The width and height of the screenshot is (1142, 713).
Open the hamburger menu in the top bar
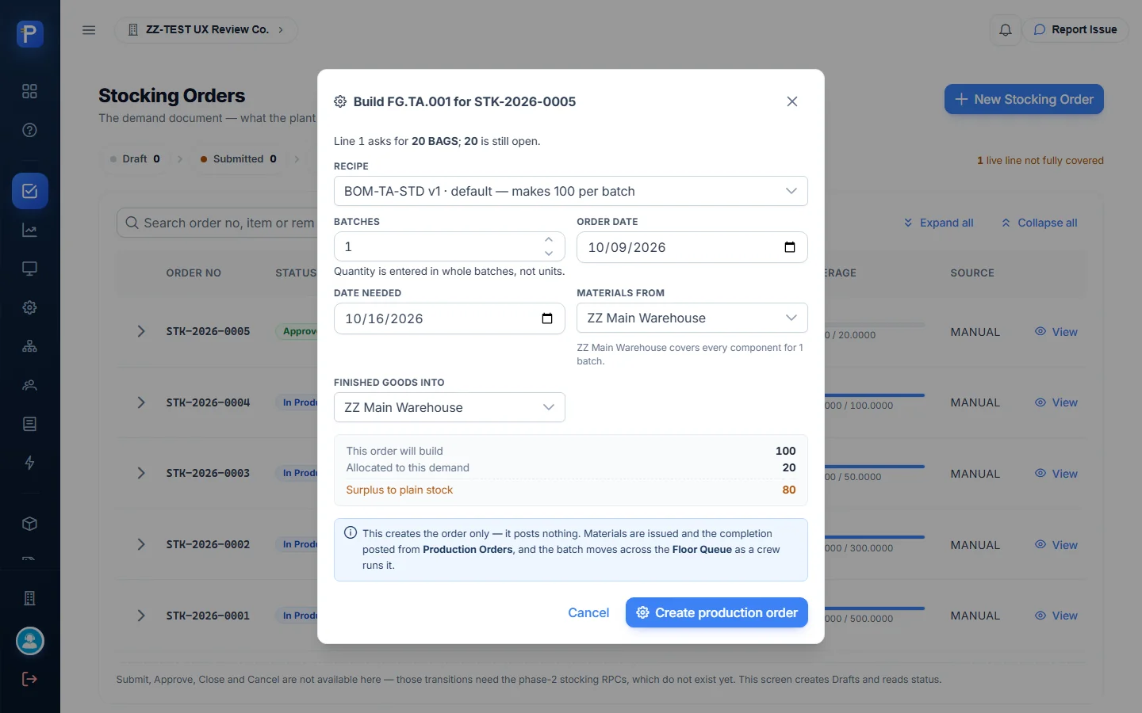tap(89, 30)
